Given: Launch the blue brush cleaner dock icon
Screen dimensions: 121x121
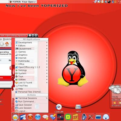Looking at the screenshot, I should coord(53,117).
